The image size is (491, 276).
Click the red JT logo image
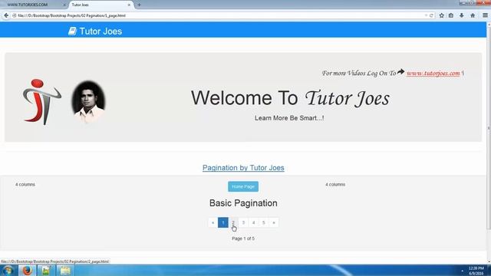pyautogui.click(x=41, y=102)
